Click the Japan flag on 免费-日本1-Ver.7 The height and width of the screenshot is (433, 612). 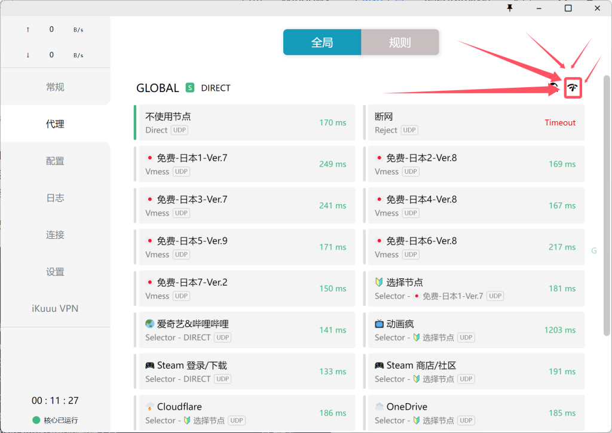149,158
